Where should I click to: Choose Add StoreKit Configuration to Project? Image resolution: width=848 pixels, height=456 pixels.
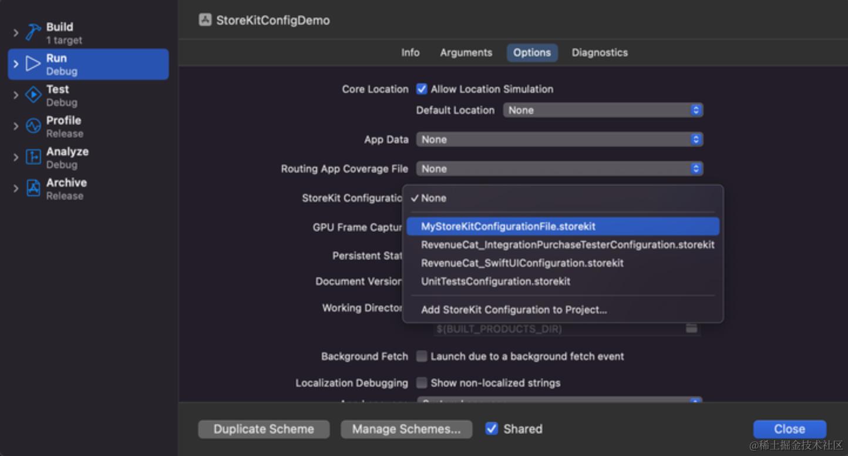tap(514, 310)
